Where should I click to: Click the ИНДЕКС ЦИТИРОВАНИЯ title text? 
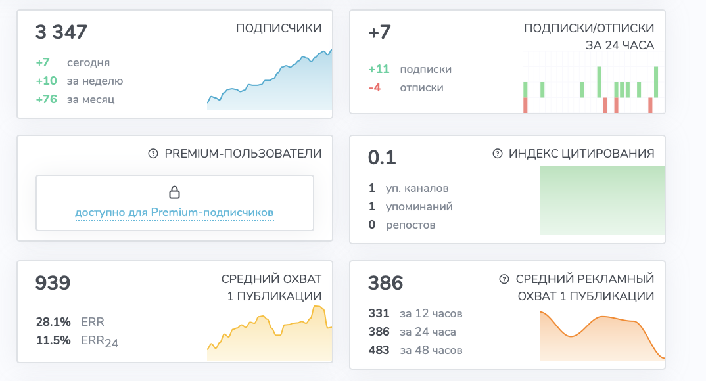tap(581, 154)
